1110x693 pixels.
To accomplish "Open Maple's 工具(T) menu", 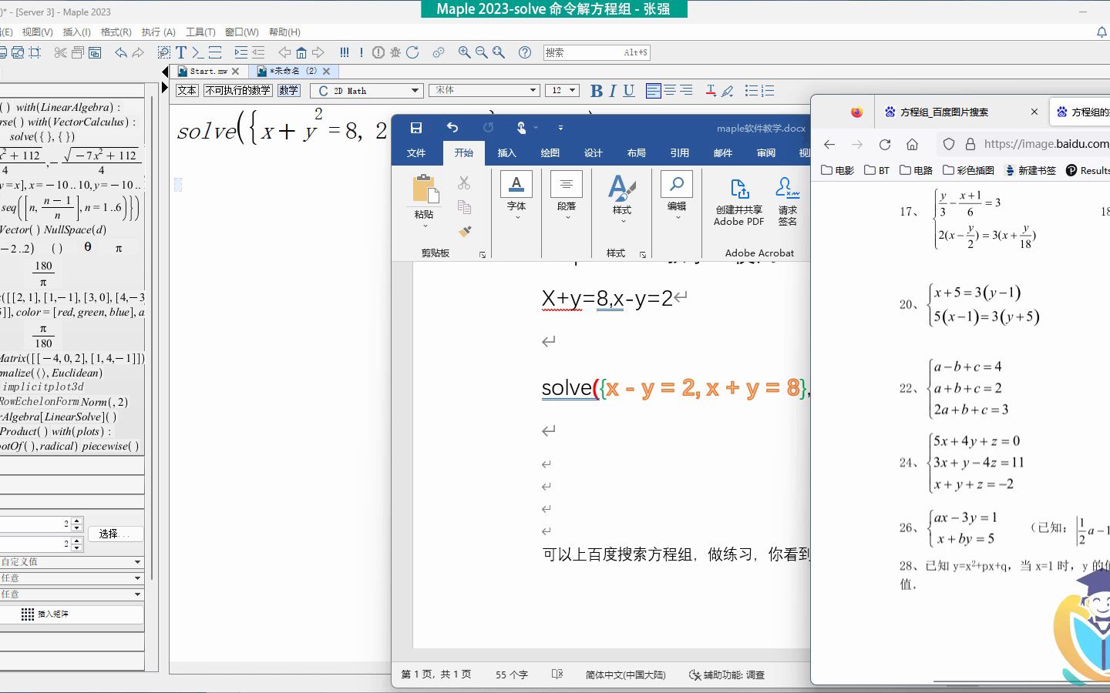I will coord(200,32).
